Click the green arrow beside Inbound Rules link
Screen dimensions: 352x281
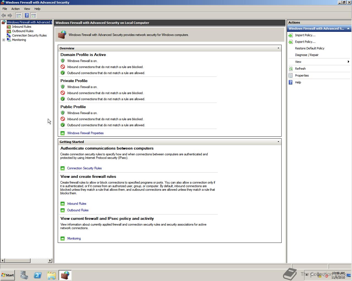pyautogui.click(x=62, y=204)
